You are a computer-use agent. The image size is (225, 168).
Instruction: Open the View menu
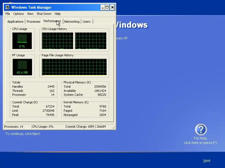[30, 14]
